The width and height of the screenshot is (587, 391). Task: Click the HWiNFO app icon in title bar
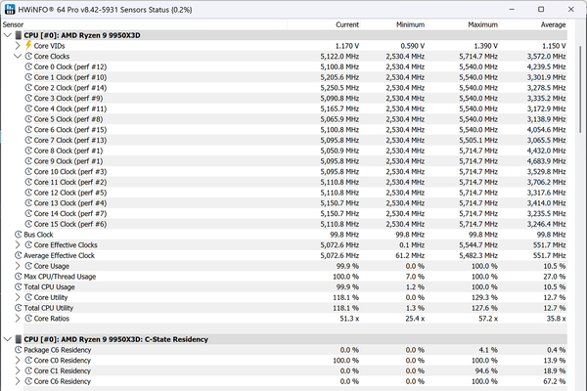pyautogui.click(x=10, y=10)
